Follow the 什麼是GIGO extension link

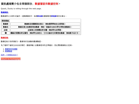[10, 55]
